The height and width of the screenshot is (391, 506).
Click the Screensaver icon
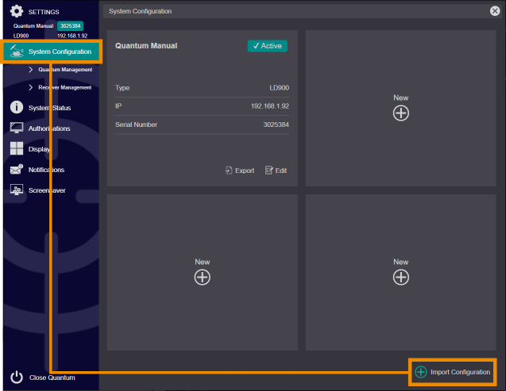17,190
